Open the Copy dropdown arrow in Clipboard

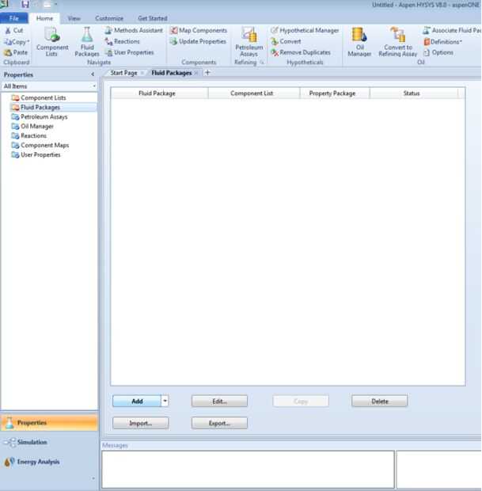coord(28,42)
